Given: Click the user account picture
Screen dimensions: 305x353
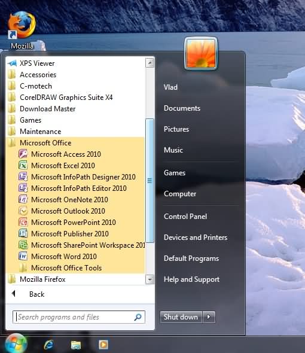Looking at the screenshot, I should [201, 53].
